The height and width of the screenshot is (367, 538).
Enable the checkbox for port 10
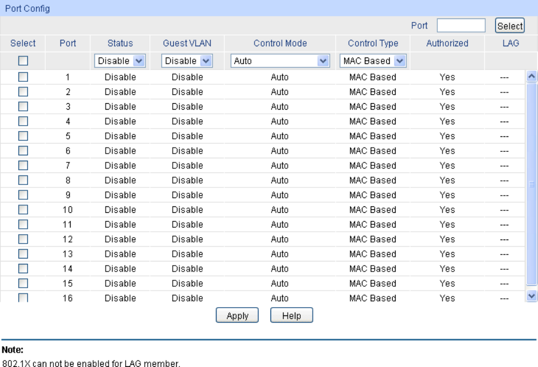(x=23, y=209)
